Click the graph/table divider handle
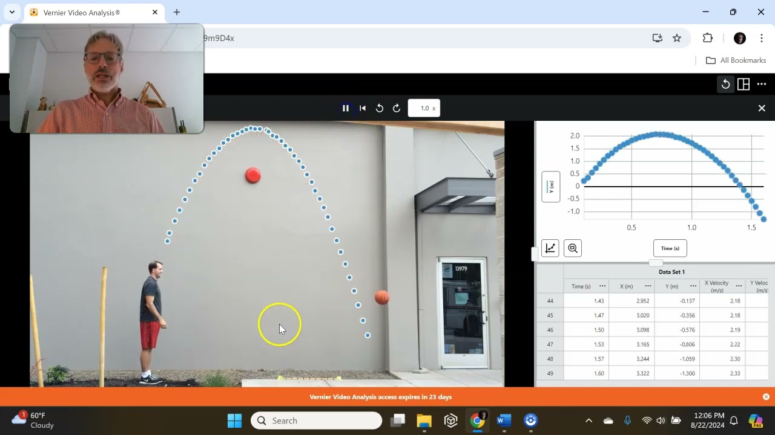 pyautogui.click(x=655, y=263)
